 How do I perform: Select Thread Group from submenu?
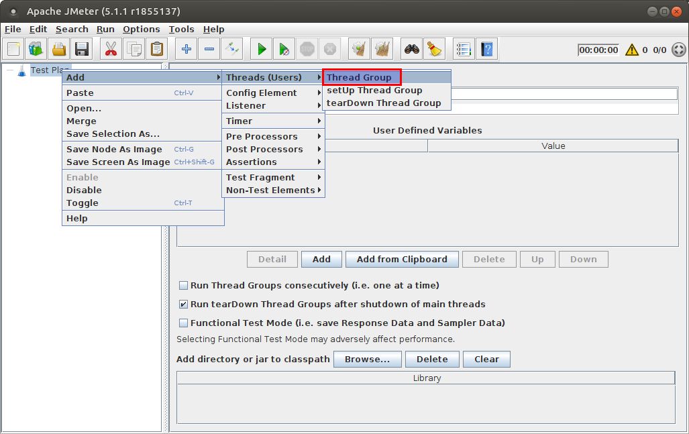coord(386,77)
